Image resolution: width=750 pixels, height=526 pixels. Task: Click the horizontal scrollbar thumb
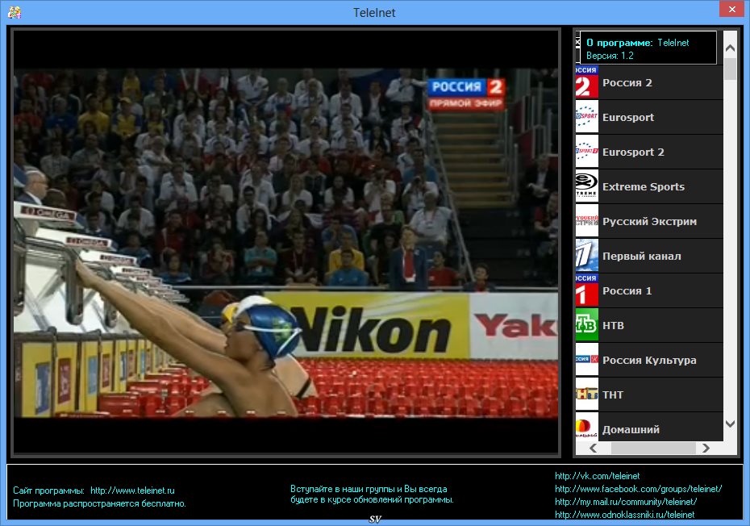coord(653,448)
